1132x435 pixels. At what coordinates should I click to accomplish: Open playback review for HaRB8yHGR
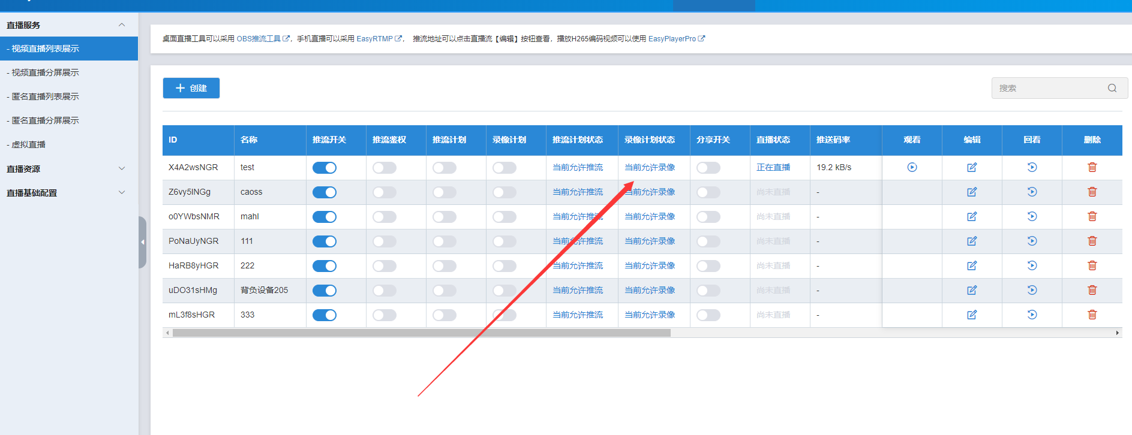point(1032,265)
